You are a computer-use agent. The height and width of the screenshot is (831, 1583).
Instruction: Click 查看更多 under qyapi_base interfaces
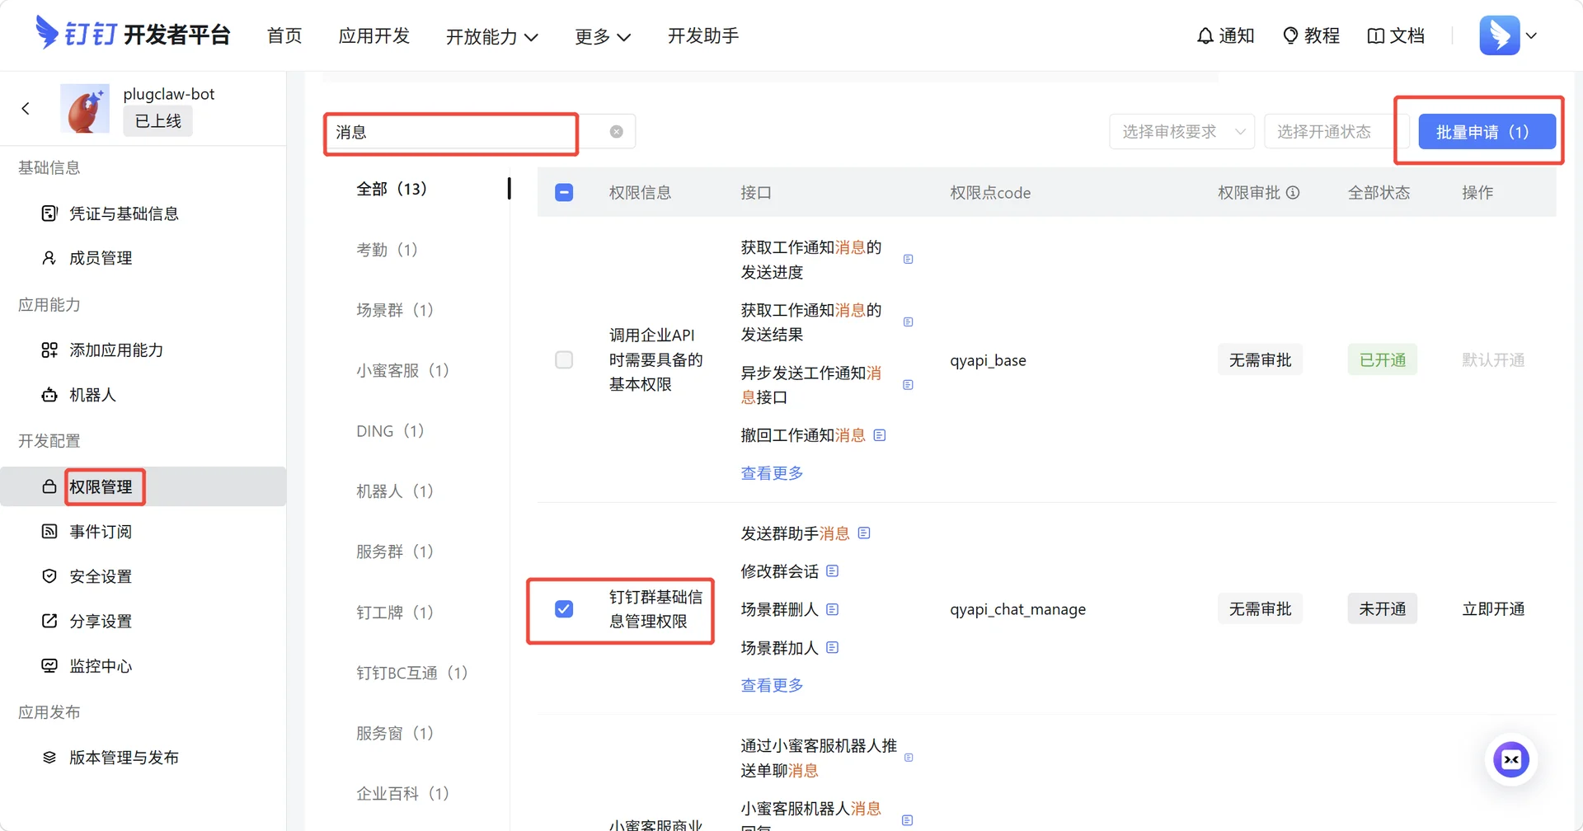coord(772,473)
